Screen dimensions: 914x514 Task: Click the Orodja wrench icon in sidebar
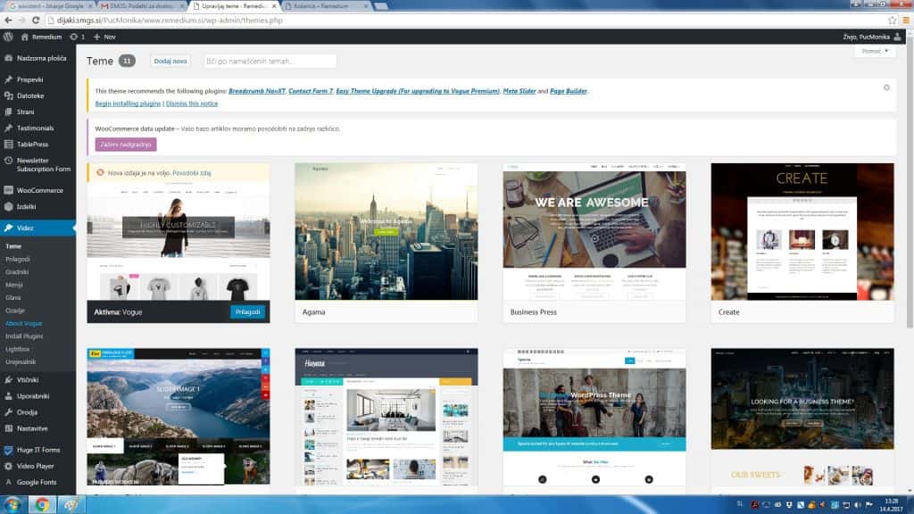coord(8,412)
